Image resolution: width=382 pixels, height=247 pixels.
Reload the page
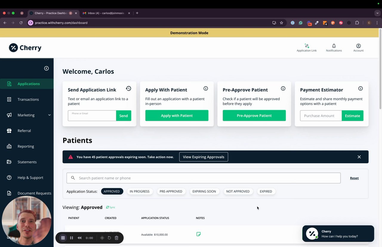click(x=21, y=23)
